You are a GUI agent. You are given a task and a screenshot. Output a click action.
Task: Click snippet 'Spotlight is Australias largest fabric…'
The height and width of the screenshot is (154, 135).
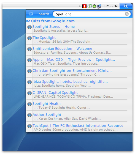coord(61,31)
